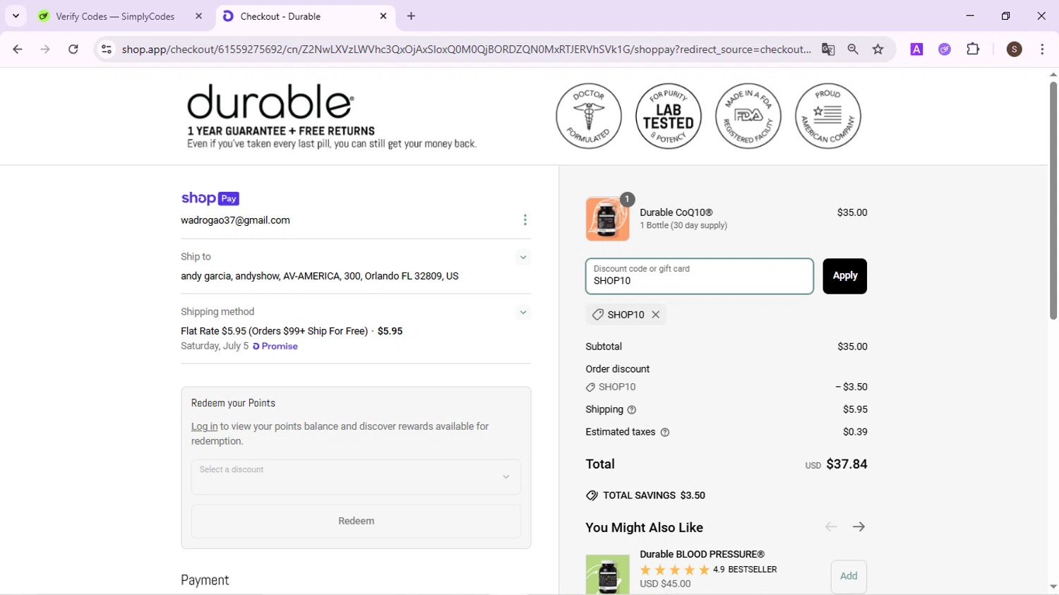The width and height of the screenshot is (1059, 595).
Task: Close the Verify Codes tab
Action: click(x=199, y=16)
